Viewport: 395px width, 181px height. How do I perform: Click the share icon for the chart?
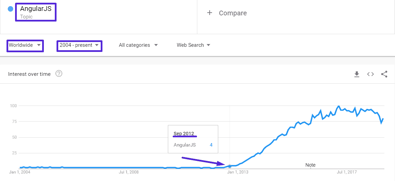click(x=384, y=74)
